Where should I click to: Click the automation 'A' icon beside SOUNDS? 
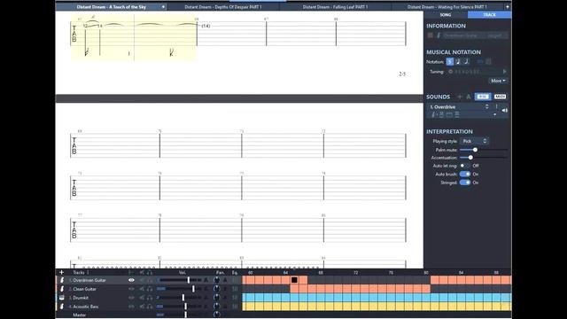click(469, 97)
